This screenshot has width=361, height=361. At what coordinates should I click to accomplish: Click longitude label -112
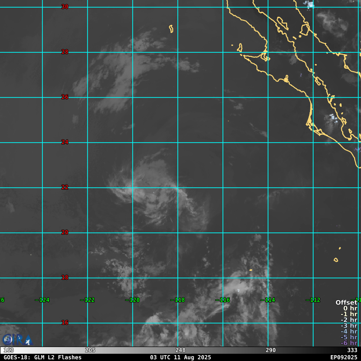pyautogui.click(x=313, y=300)
